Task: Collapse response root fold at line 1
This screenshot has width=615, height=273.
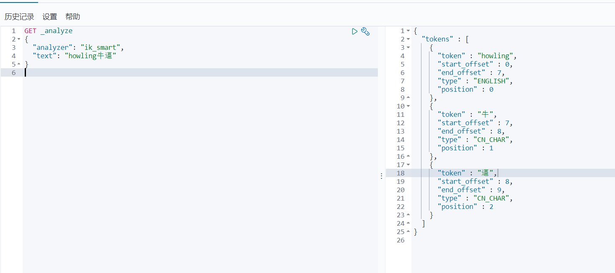Action: click(x=408, y=31)
